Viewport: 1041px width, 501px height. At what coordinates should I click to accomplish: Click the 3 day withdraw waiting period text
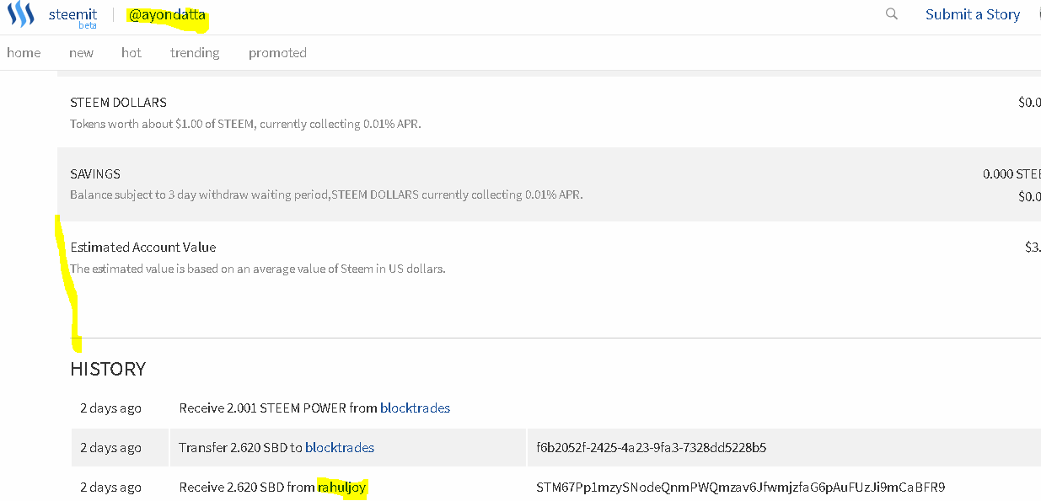pyautogui.click(x=326, y=195)
